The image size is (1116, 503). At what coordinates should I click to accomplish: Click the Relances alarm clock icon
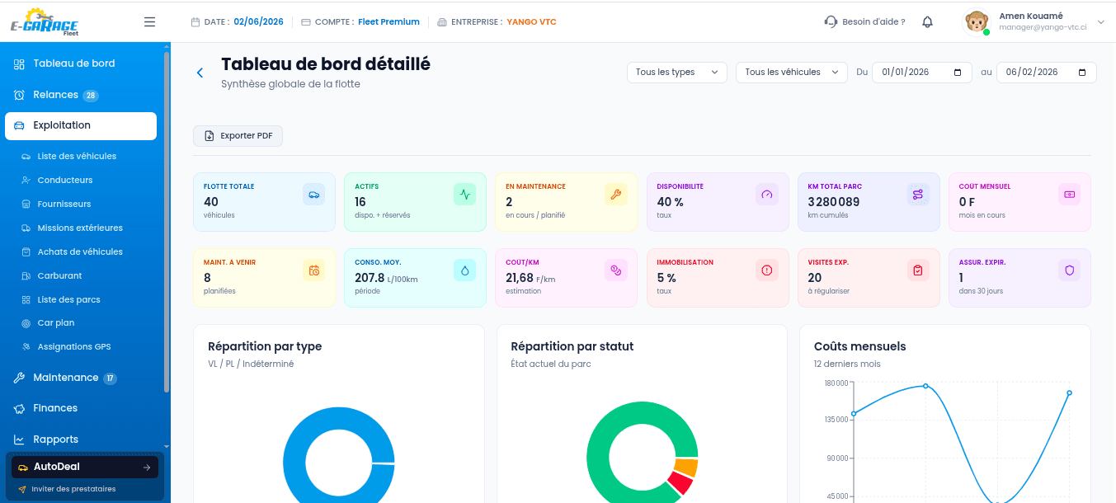click(x=19, y=95)
